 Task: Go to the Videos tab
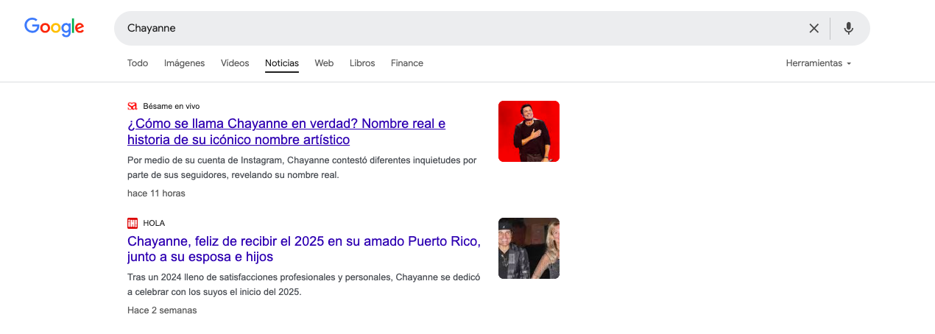tap(235, 63)
